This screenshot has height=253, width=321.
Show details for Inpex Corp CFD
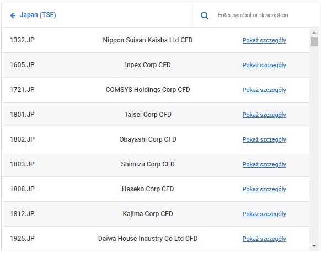pos(264,65)
